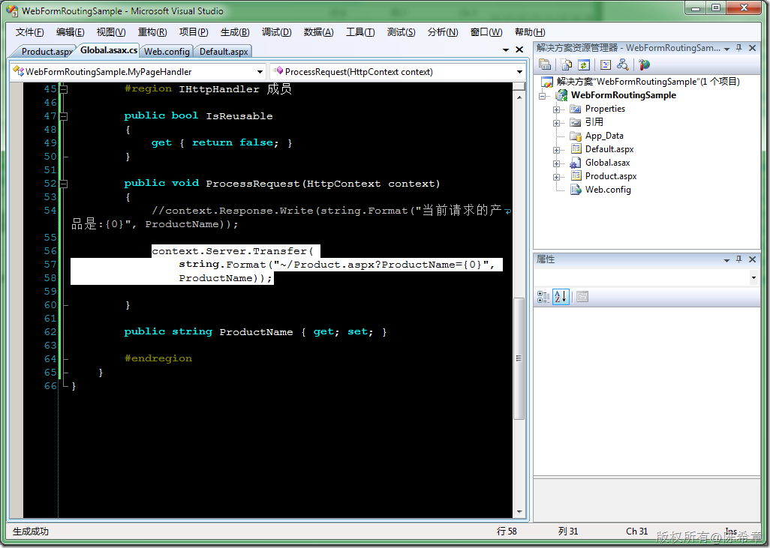770x548 pixels.
Task: Open Properties panel window position dropdown
Action: 726,260
